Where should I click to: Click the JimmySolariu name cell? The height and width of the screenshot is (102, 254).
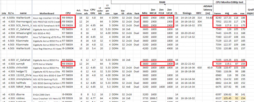pyautogui.click(x=23, y=79)
